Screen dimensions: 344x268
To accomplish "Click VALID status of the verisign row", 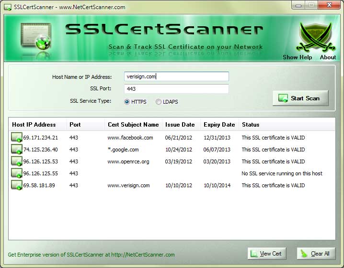I will point(274,185).
